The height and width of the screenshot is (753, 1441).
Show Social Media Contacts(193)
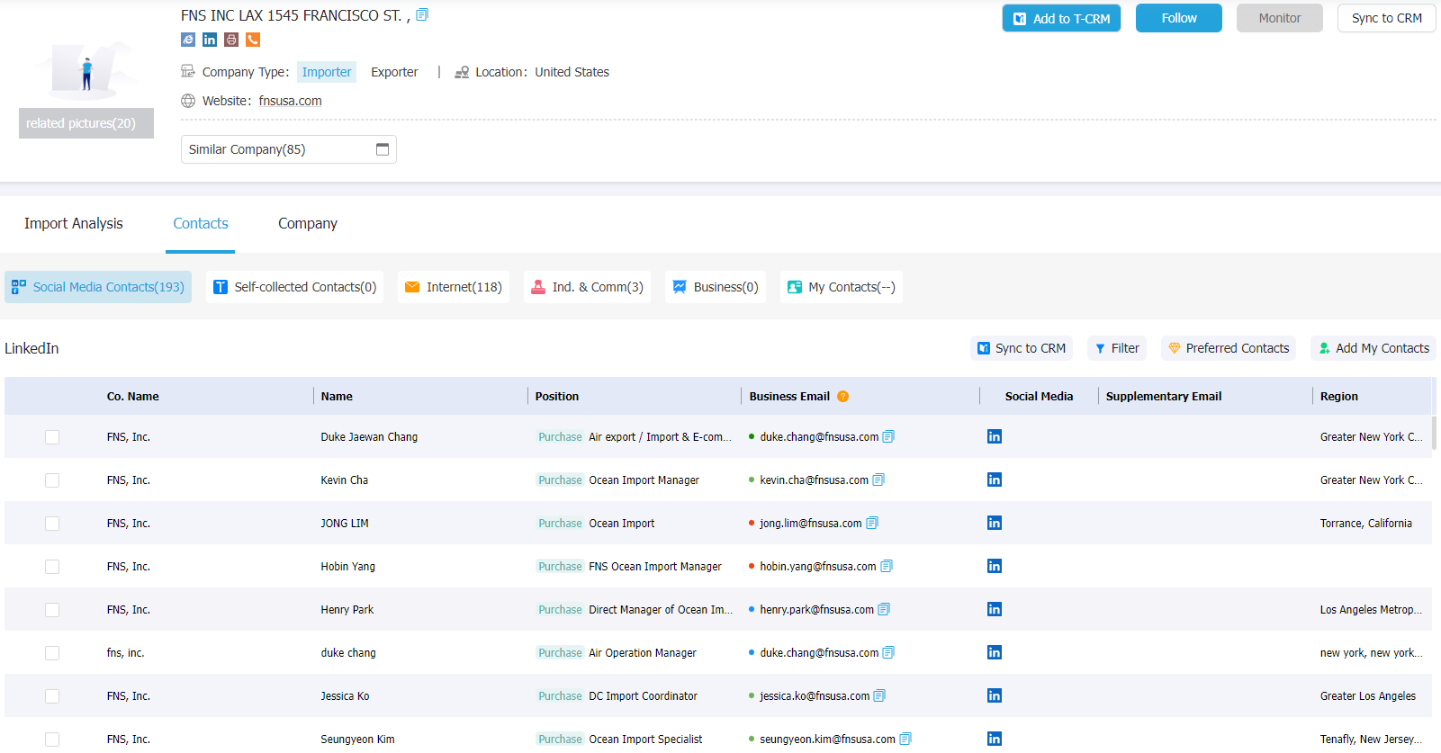(98, 287)
